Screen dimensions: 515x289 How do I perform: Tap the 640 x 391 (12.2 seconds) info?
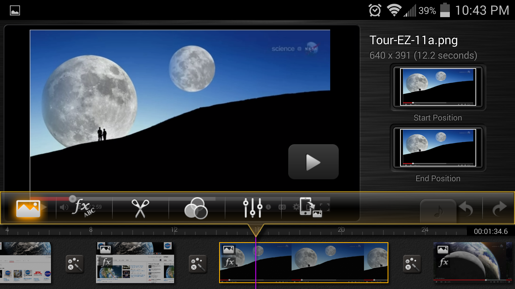(x=423, y=55)
